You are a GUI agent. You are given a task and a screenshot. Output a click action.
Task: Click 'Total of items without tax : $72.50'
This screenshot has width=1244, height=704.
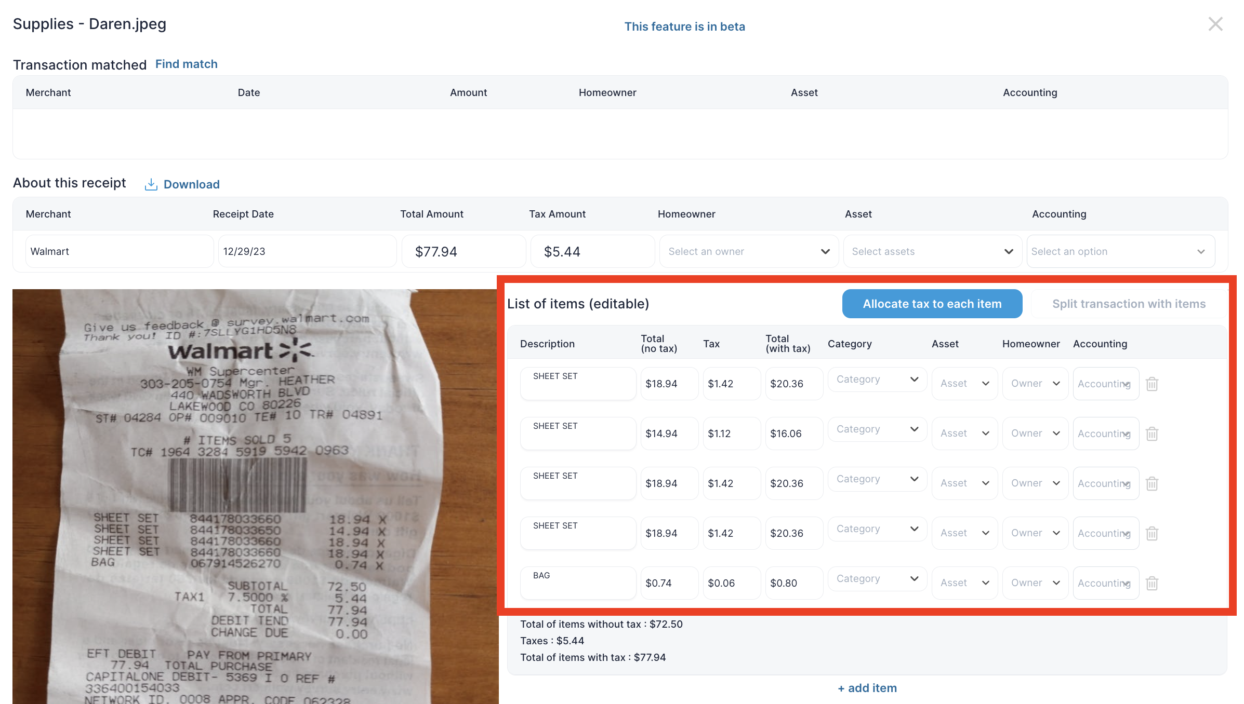pos(601,624)
